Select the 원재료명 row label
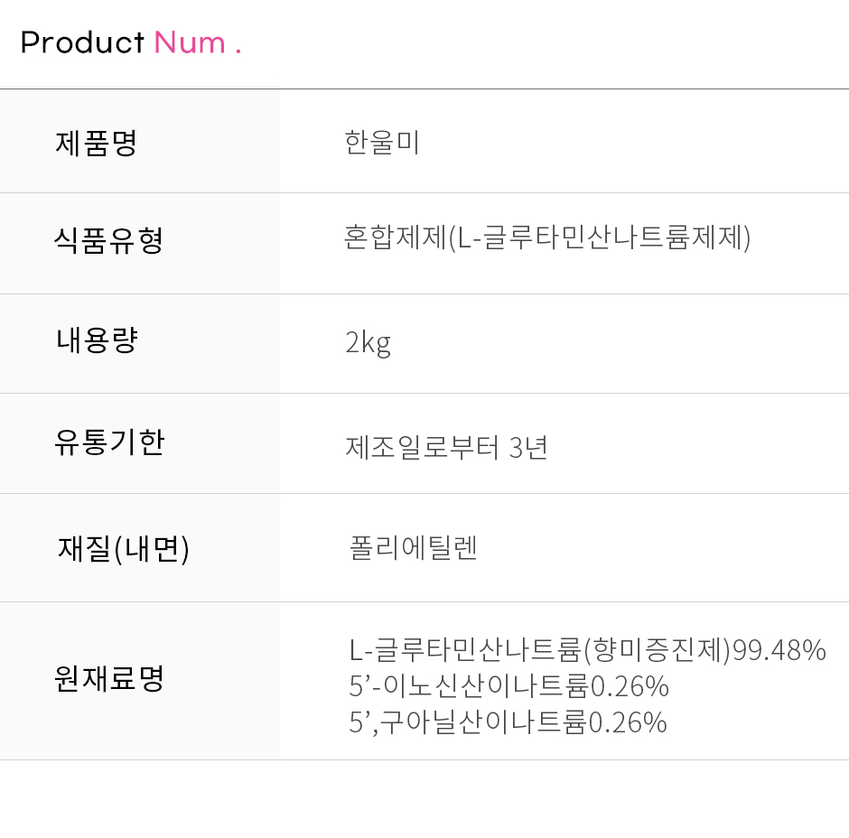The height and width of the screenshot is (838, 849). 109,677
